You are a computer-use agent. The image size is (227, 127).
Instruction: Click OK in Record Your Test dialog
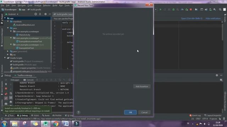click(x=131, y=112)
